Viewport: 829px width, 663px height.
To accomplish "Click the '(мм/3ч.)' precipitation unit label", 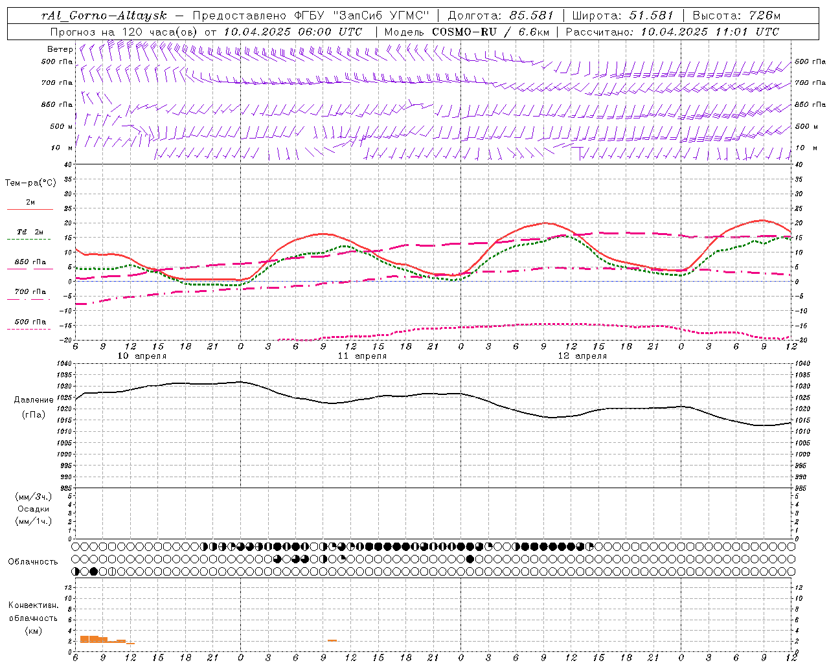I will click(x=34, y=497).
